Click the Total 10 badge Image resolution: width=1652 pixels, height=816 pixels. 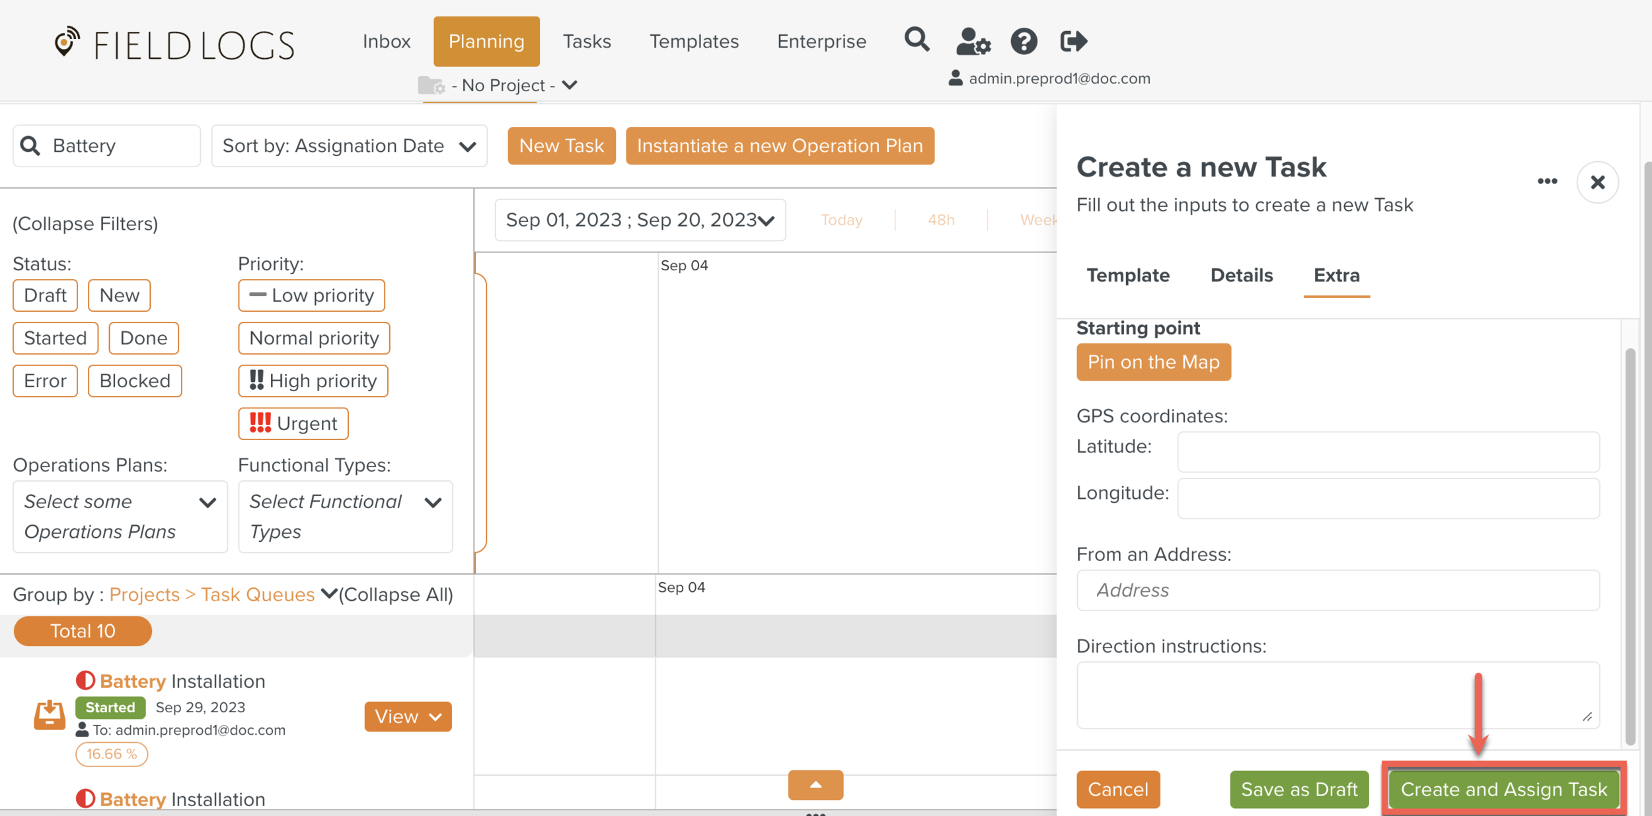pos(83,630)
